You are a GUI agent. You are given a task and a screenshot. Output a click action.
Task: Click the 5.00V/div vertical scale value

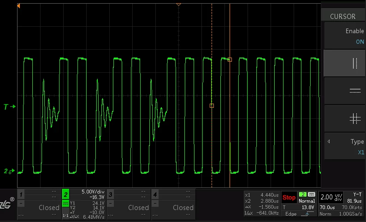93,192
